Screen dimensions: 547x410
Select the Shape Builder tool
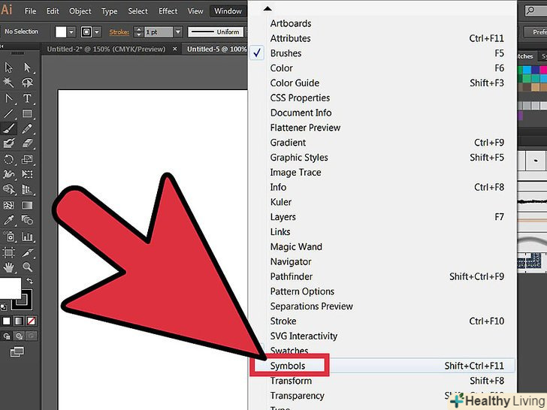[x=9, y=189]
